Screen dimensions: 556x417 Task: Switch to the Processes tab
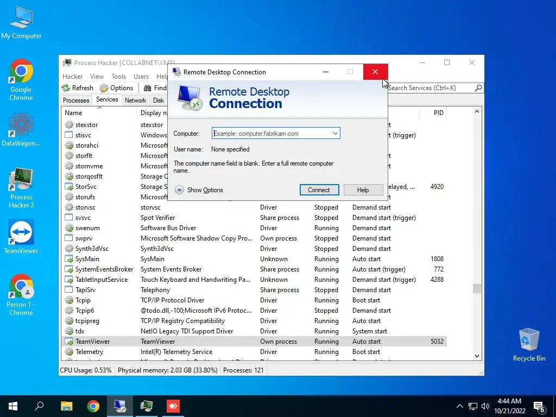(x=76, y=100)
